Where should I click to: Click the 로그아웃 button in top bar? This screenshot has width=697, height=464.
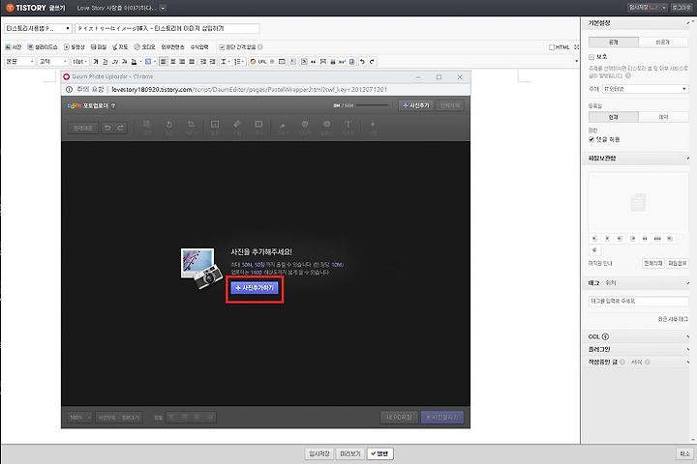point(682,8)
